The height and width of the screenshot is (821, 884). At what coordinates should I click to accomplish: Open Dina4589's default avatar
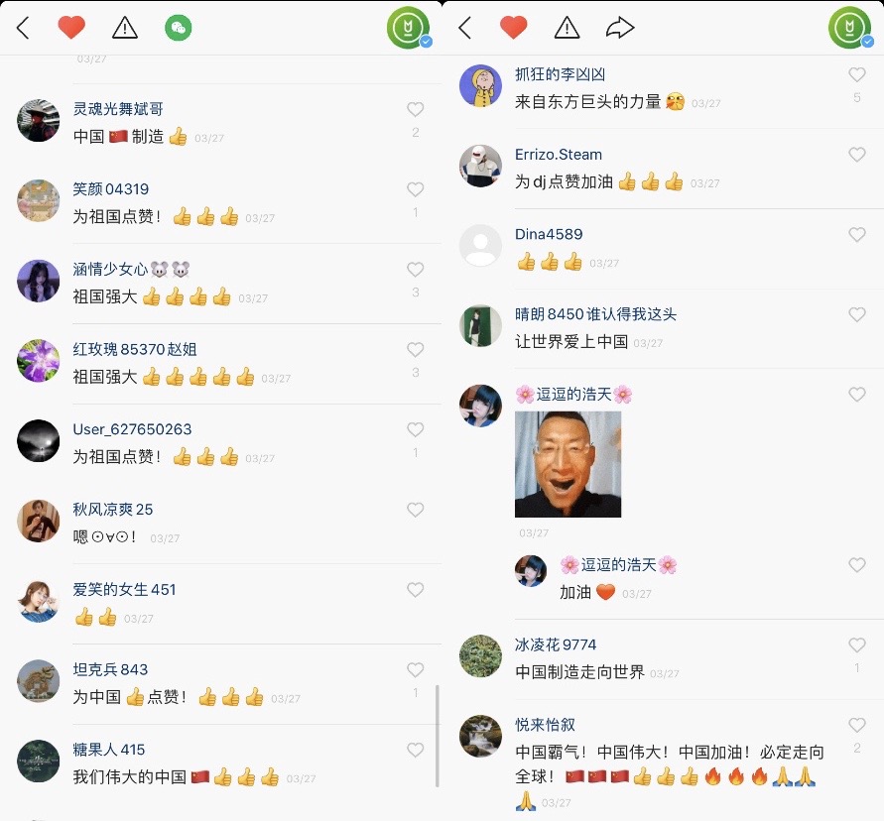click(x=480, y=246)
